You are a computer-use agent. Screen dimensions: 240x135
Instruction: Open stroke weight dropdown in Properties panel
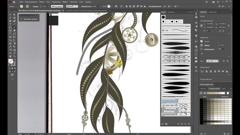pyautogui.click(x=225, y=45)
